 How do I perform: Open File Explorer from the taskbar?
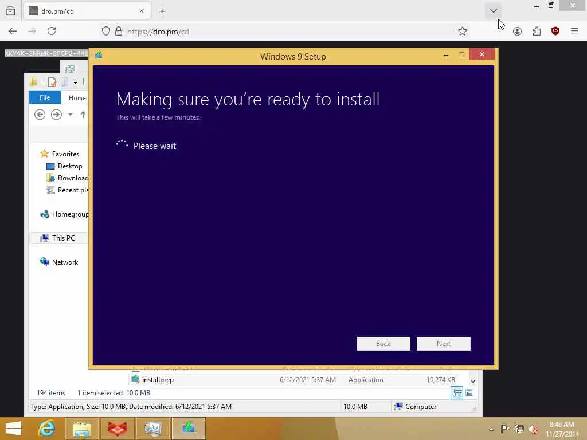tap(82, 429)
